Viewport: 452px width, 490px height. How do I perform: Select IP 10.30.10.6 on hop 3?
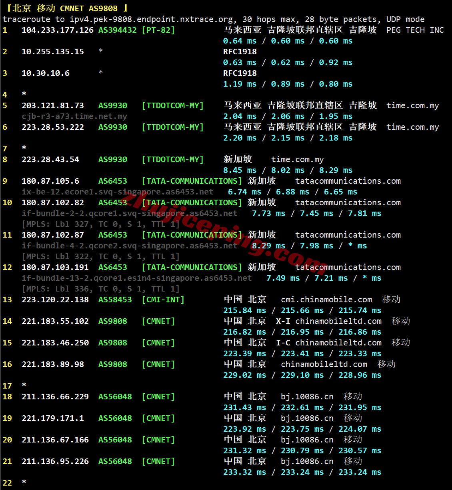coord(46,73)
